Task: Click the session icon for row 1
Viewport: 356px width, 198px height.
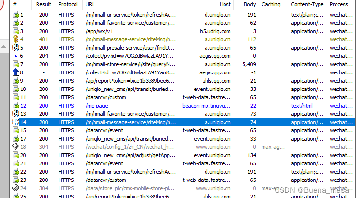Action: click(x=16, y=15)
